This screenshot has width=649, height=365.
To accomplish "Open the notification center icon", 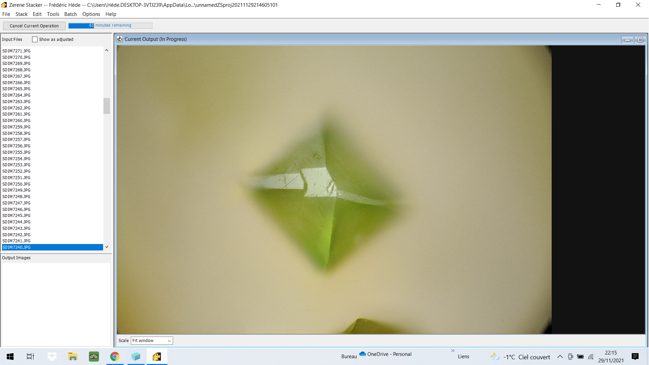I will (635, 357).
